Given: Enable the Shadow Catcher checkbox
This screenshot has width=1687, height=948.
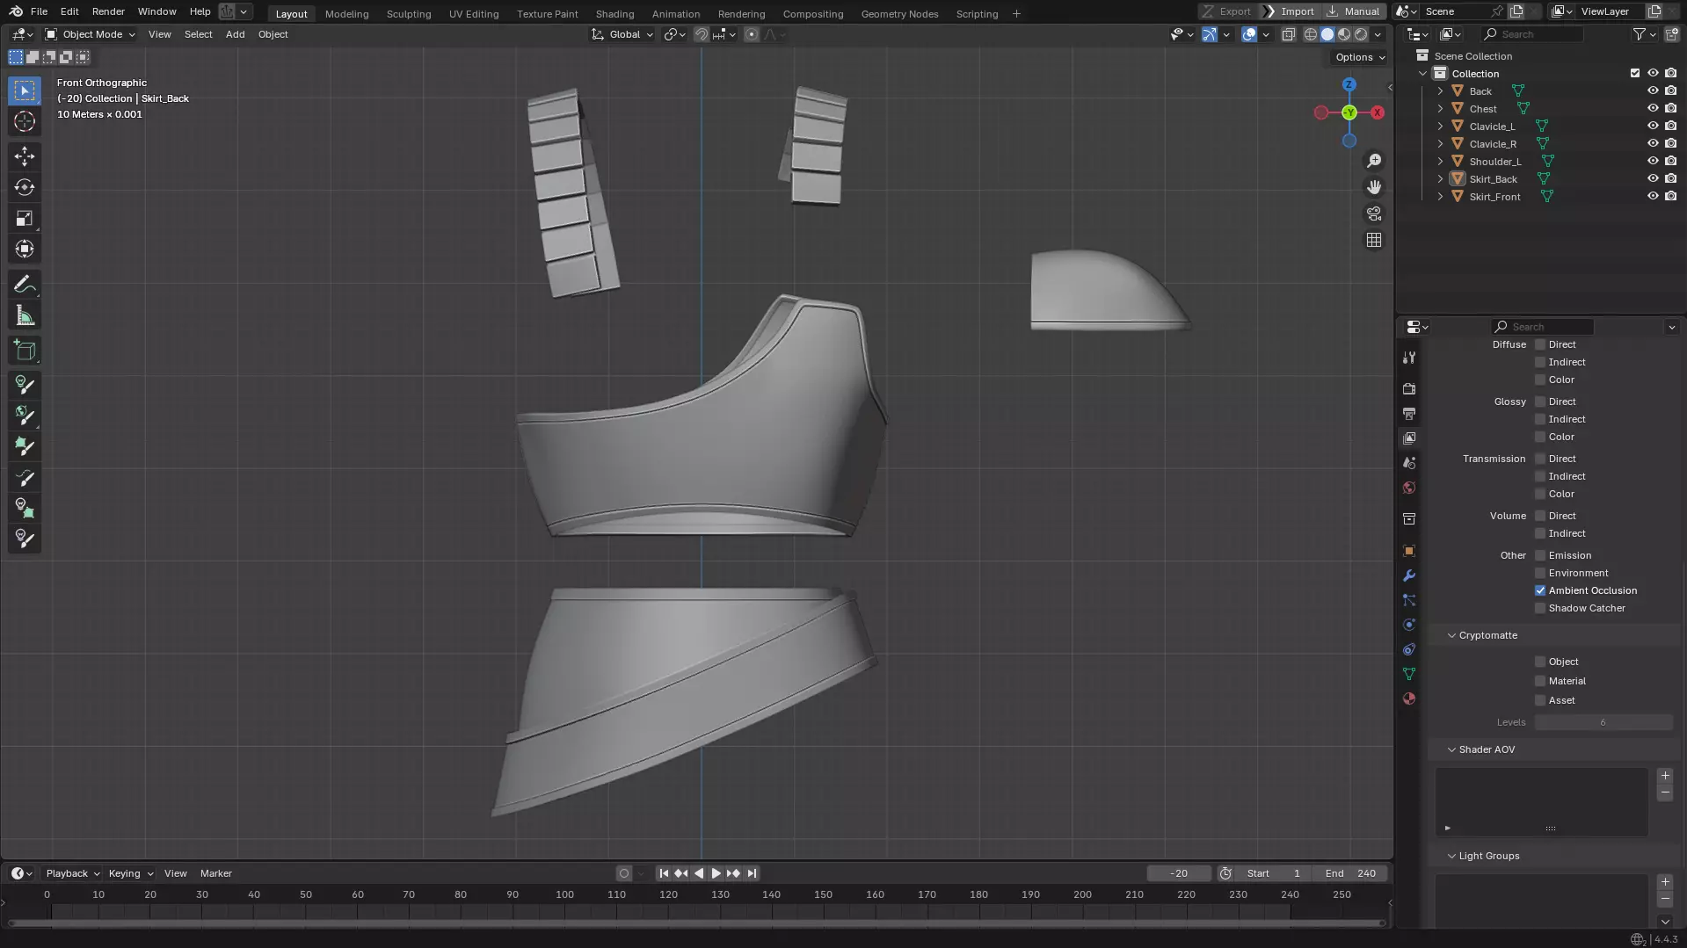Looking at the screenshot, I should tap(1540, 608).
